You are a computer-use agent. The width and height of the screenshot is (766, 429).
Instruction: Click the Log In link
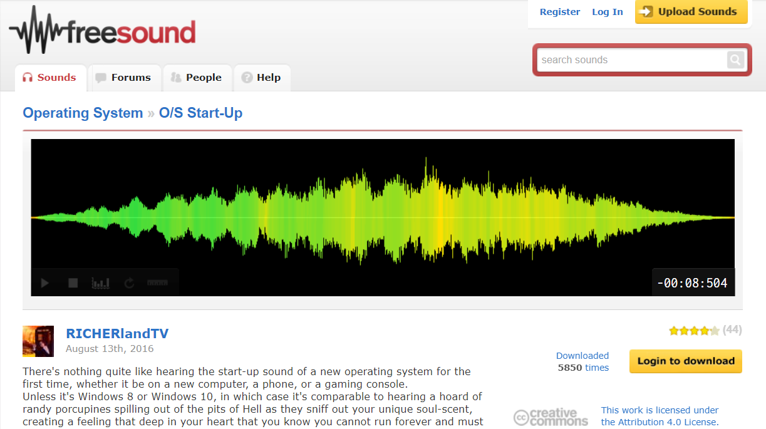click(x=608, y=12)
